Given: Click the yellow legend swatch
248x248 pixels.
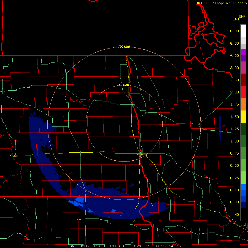Looking at the screenshot, I should pyautogui.click(x=243, y=117).
